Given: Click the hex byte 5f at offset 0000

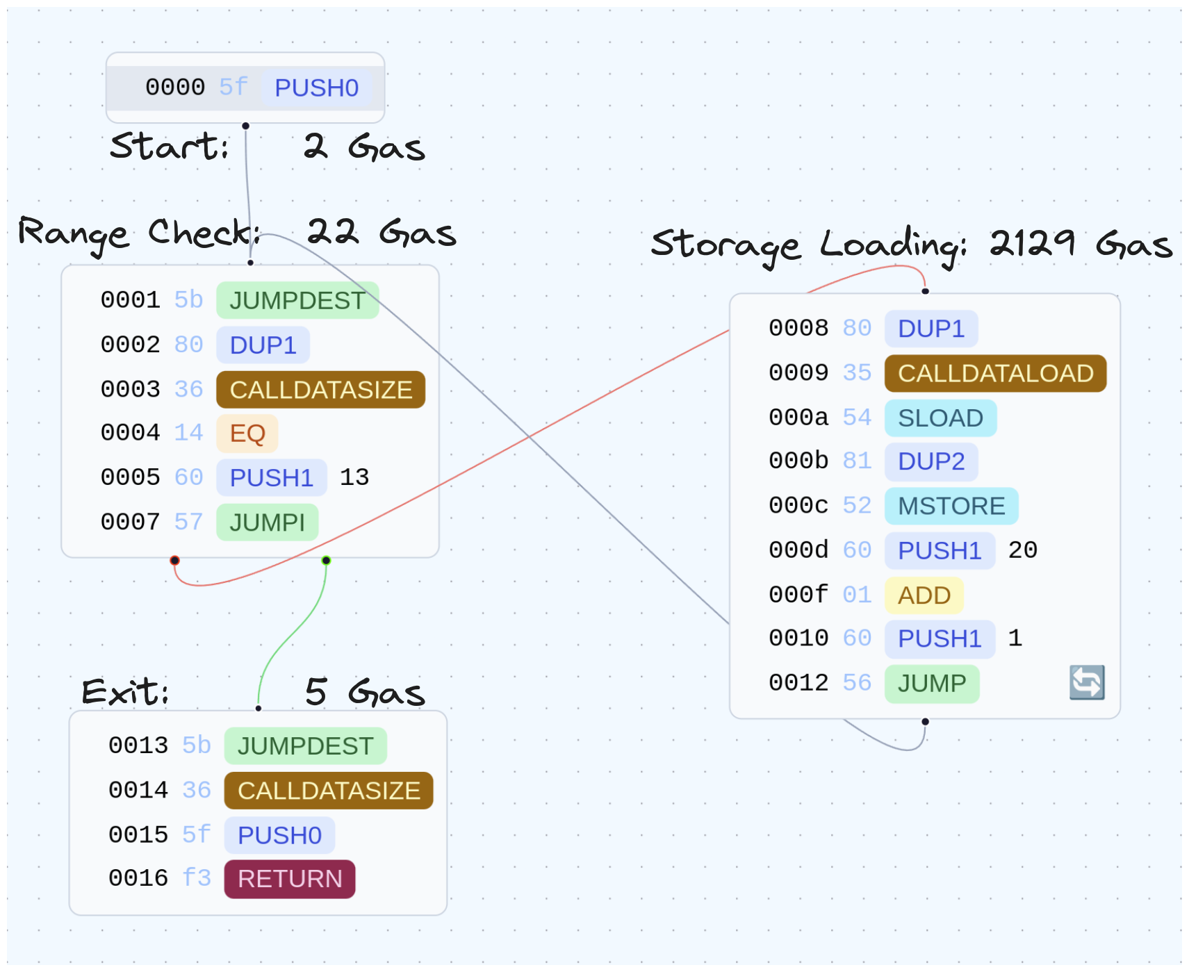Looking at the screenshot, I should pyautogui.click(x=233, y=87).
